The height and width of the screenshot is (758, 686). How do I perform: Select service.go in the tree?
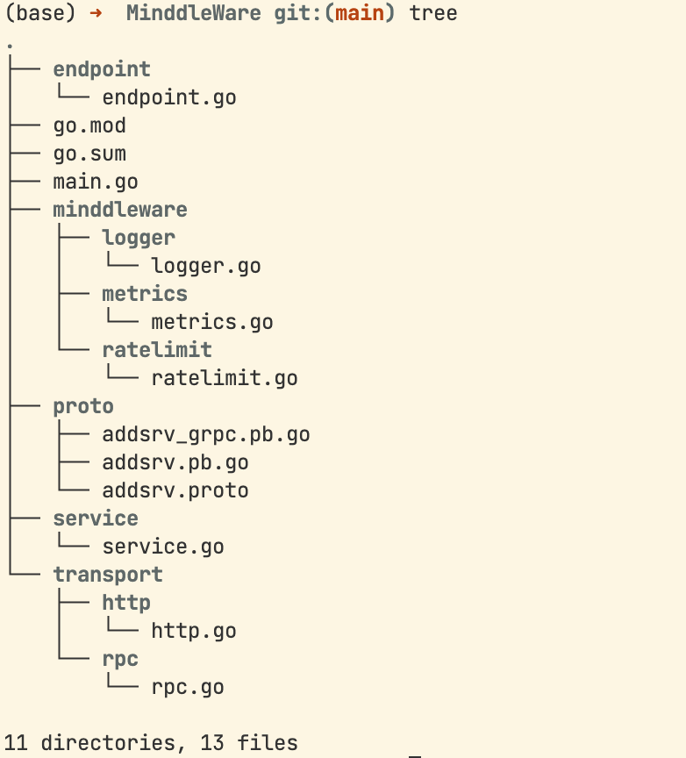click(163, 547)
